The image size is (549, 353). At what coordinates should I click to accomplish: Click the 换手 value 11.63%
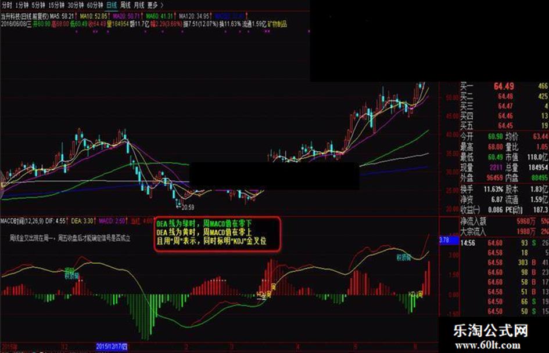click(x=493, y=190)
